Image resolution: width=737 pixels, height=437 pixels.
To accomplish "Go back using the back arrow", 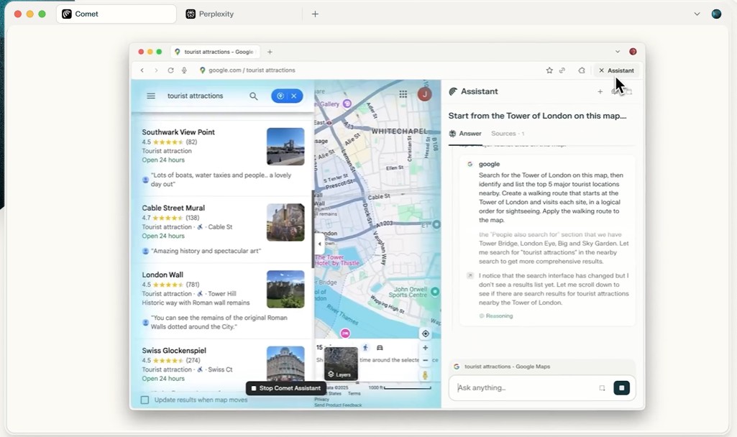I will pyautogui.click(x=142, y=70).
